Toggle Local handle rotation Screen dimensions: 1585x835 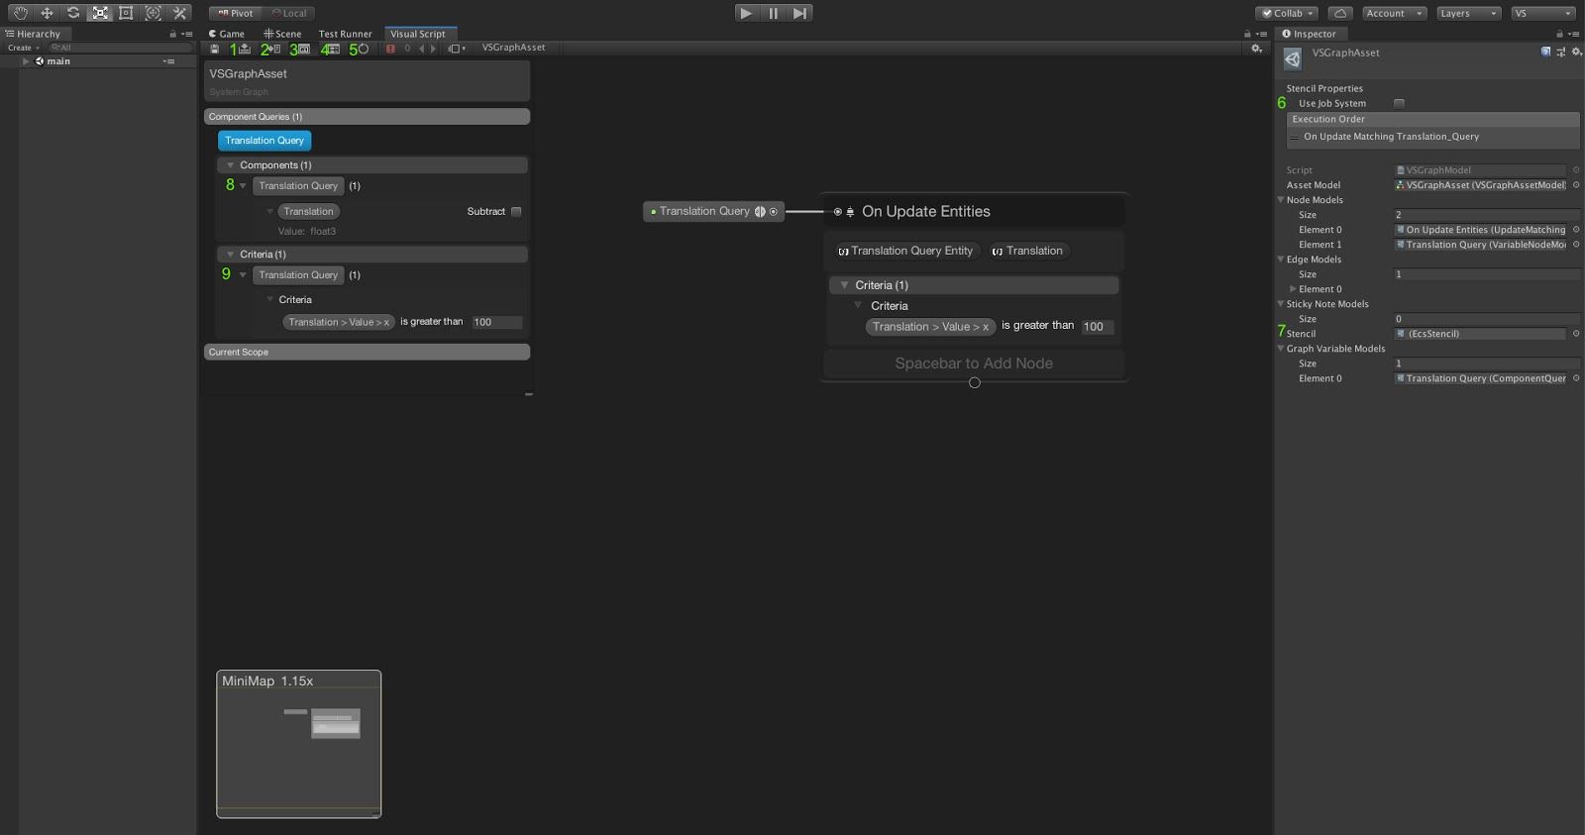[x=289, y=13]
